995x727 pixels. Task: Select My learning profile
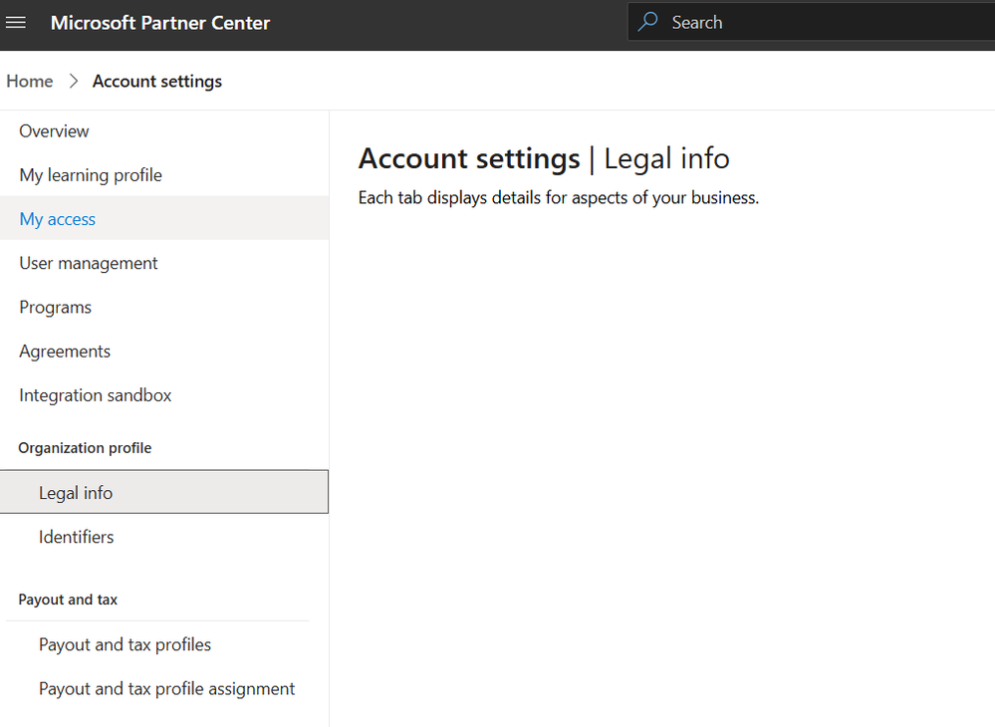[91, 175]
